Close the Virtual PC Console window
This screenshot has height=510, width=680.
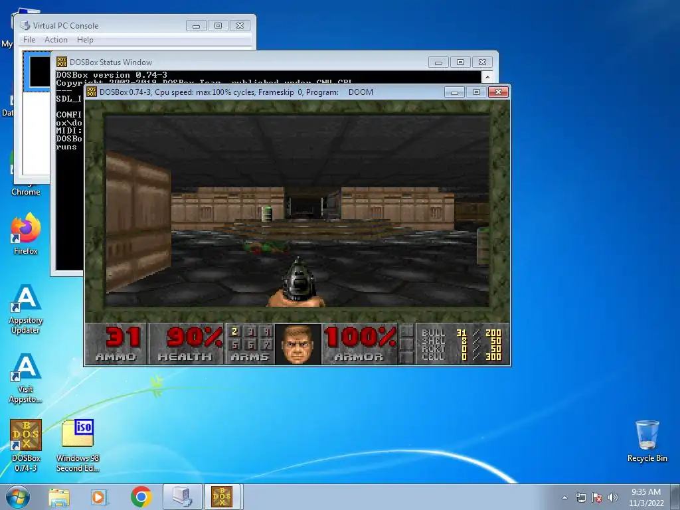240,26
